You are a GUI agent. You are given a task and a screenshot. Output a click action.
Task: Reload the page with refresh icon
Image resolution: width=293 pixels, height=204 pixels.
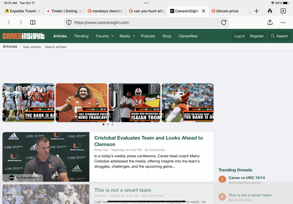[224, 22]
